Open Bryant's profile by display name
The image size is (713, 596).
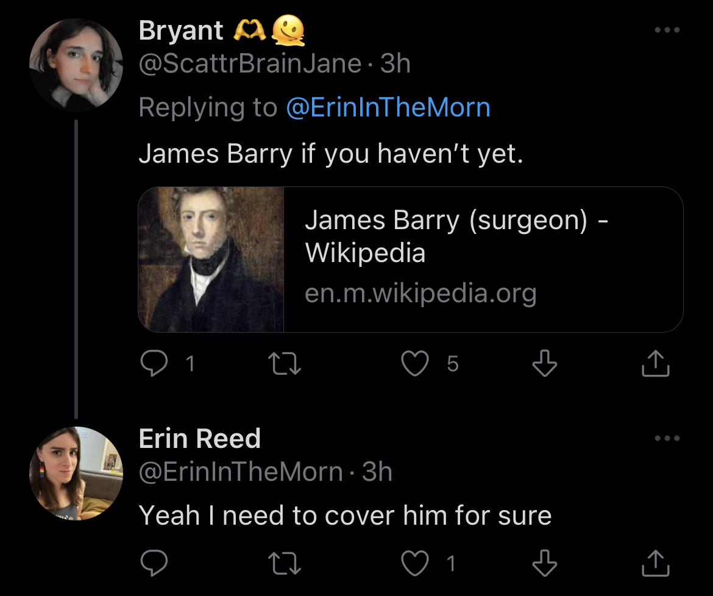(181, 30)
